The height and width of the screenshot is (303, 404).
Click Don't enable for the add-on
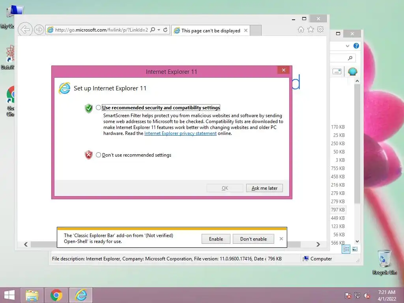(x=253, y=239)
